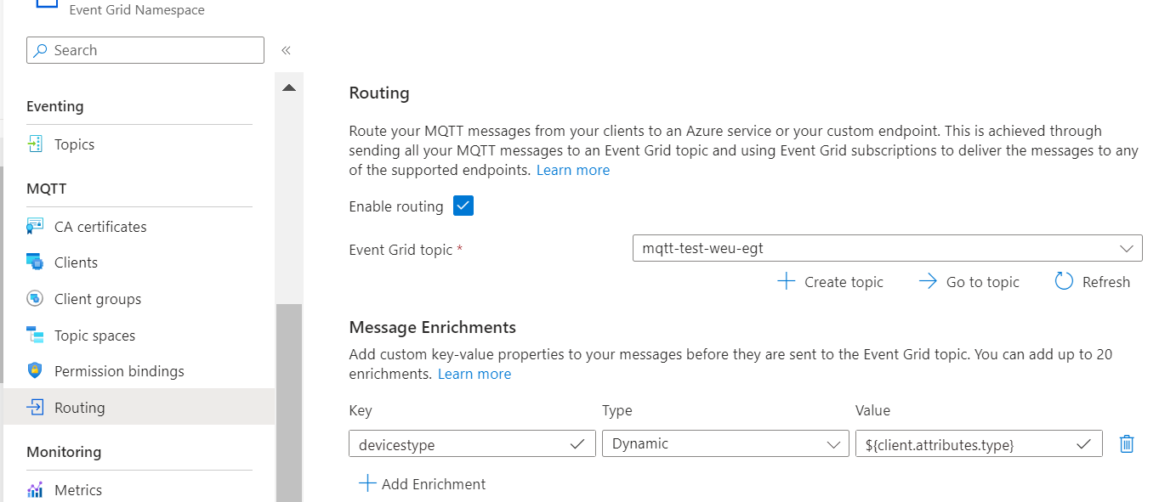Delete the devicetype enrichment with trash icon
This screenshot has width=1159, height=502.
1127,443
